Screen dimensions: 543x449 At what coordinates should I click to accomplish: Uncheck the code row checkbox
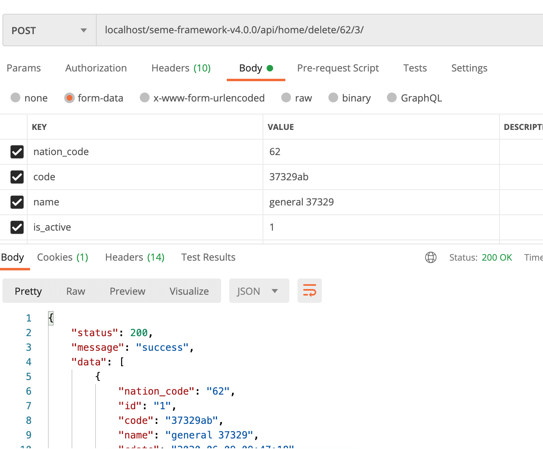pyautogui.click(x=17, y=177)
